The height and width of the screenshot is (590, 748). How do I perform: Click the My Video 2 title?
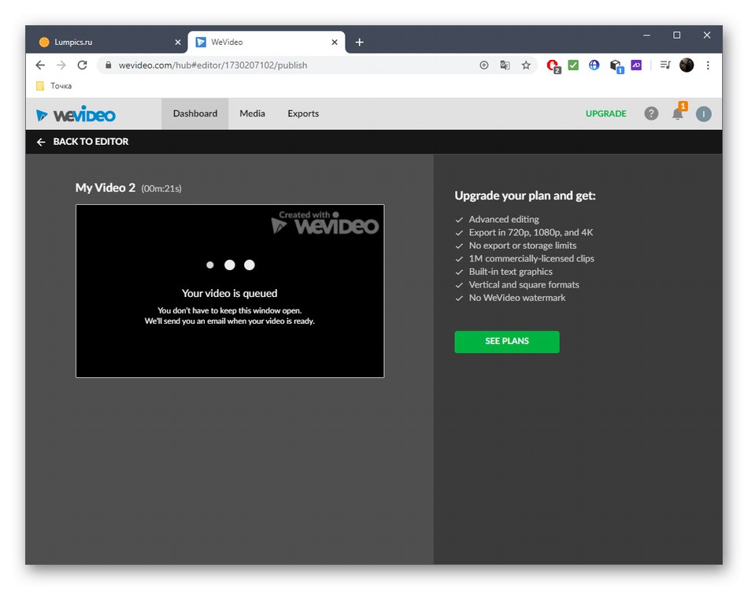pos(106,188)
